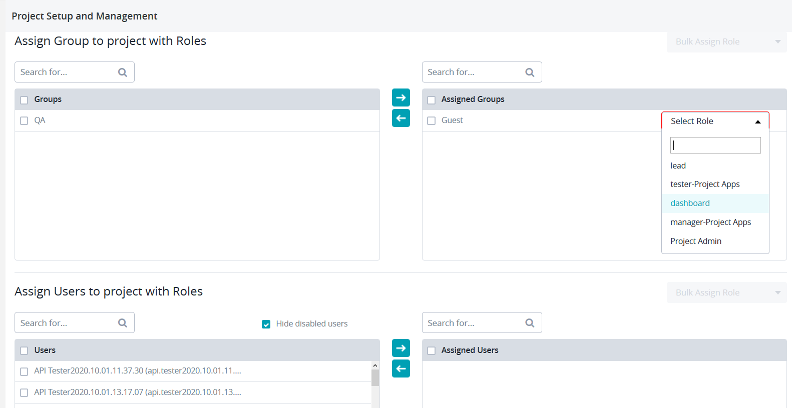This screenshot has height=408, width=792.
Task: Click the left arrow to unassign selected users
Action: pos(401,368)
